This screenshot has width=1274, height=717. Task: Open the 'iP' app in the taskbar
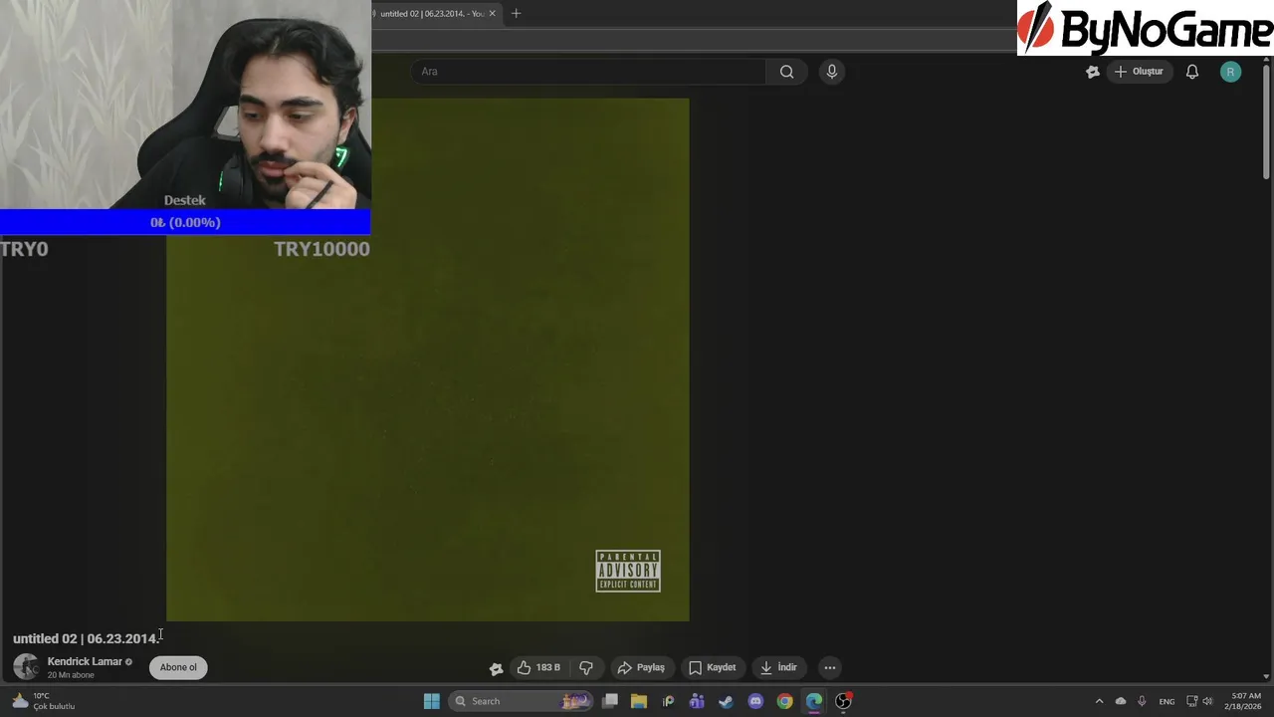(668, 701)
